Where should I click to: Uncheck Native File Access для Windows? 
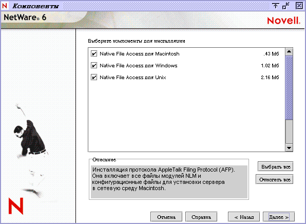(94, 65)
